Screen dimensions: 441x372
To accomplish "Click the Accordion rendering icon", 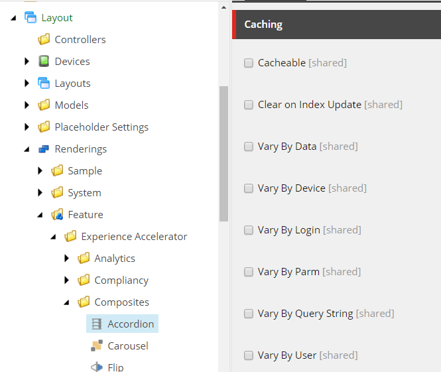I will click(x=97, y=324).
